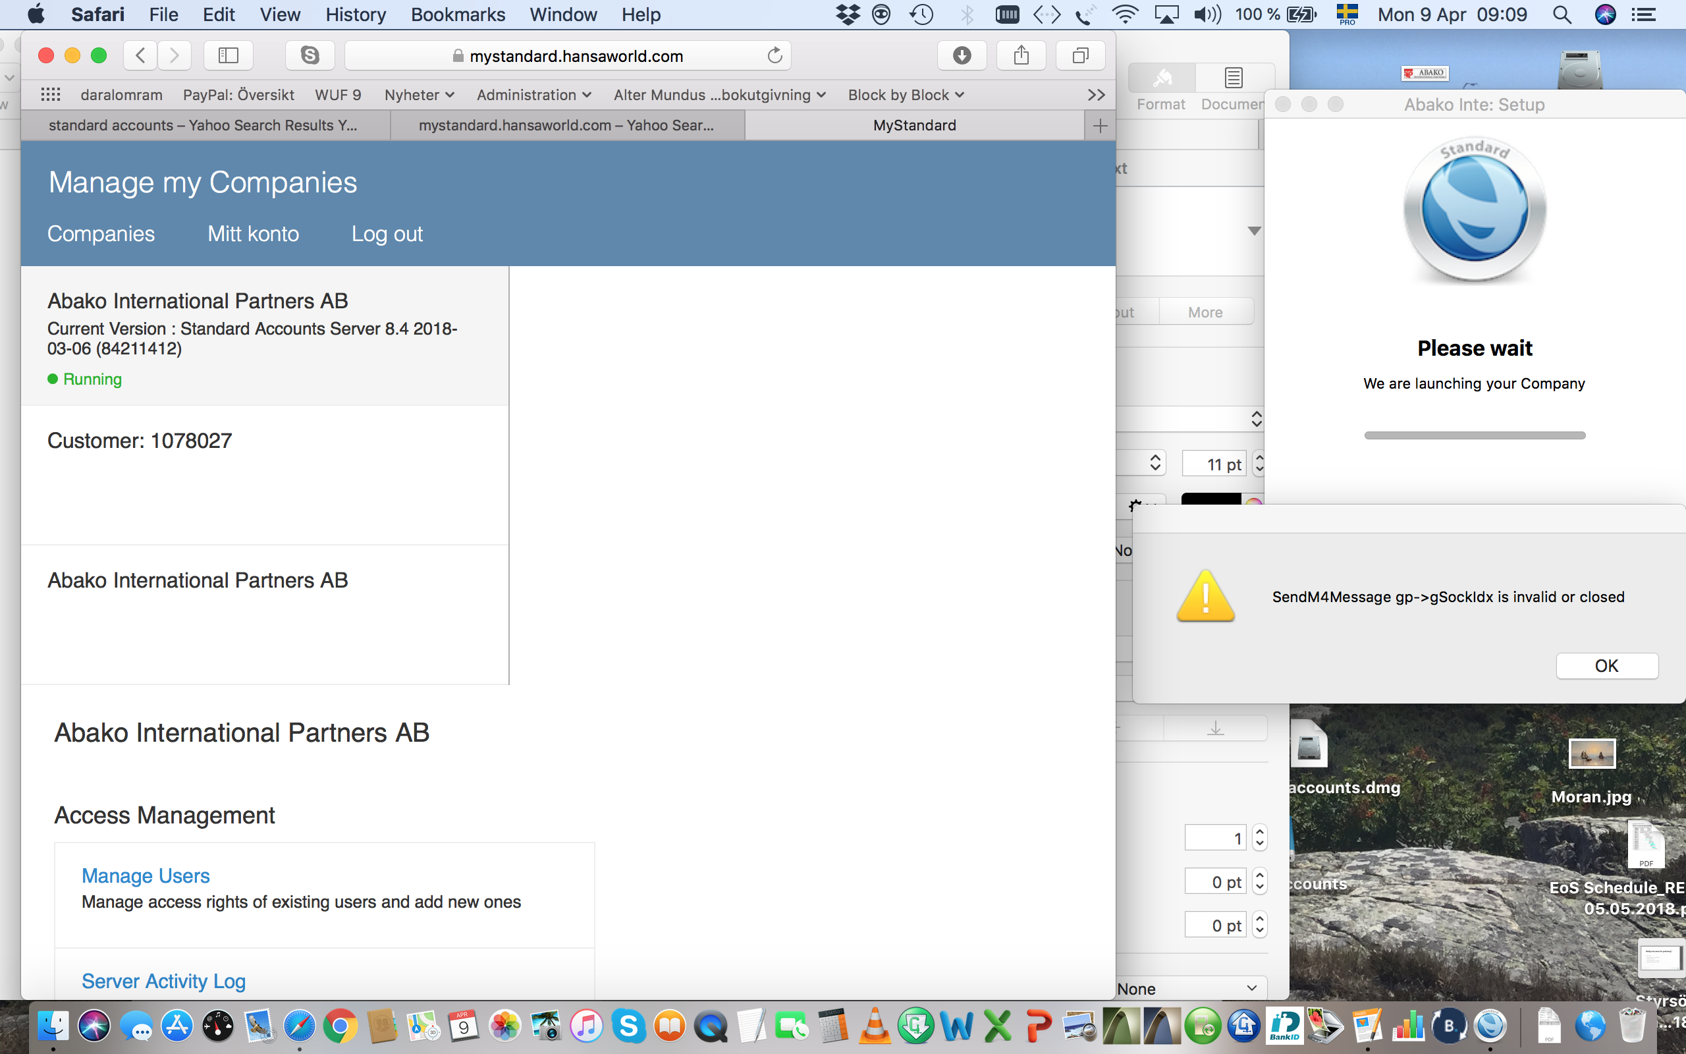Open the WUF 9 bookmark
Image resolution: width=1686 pixels, height=1054 pixels.
(338, 95)
